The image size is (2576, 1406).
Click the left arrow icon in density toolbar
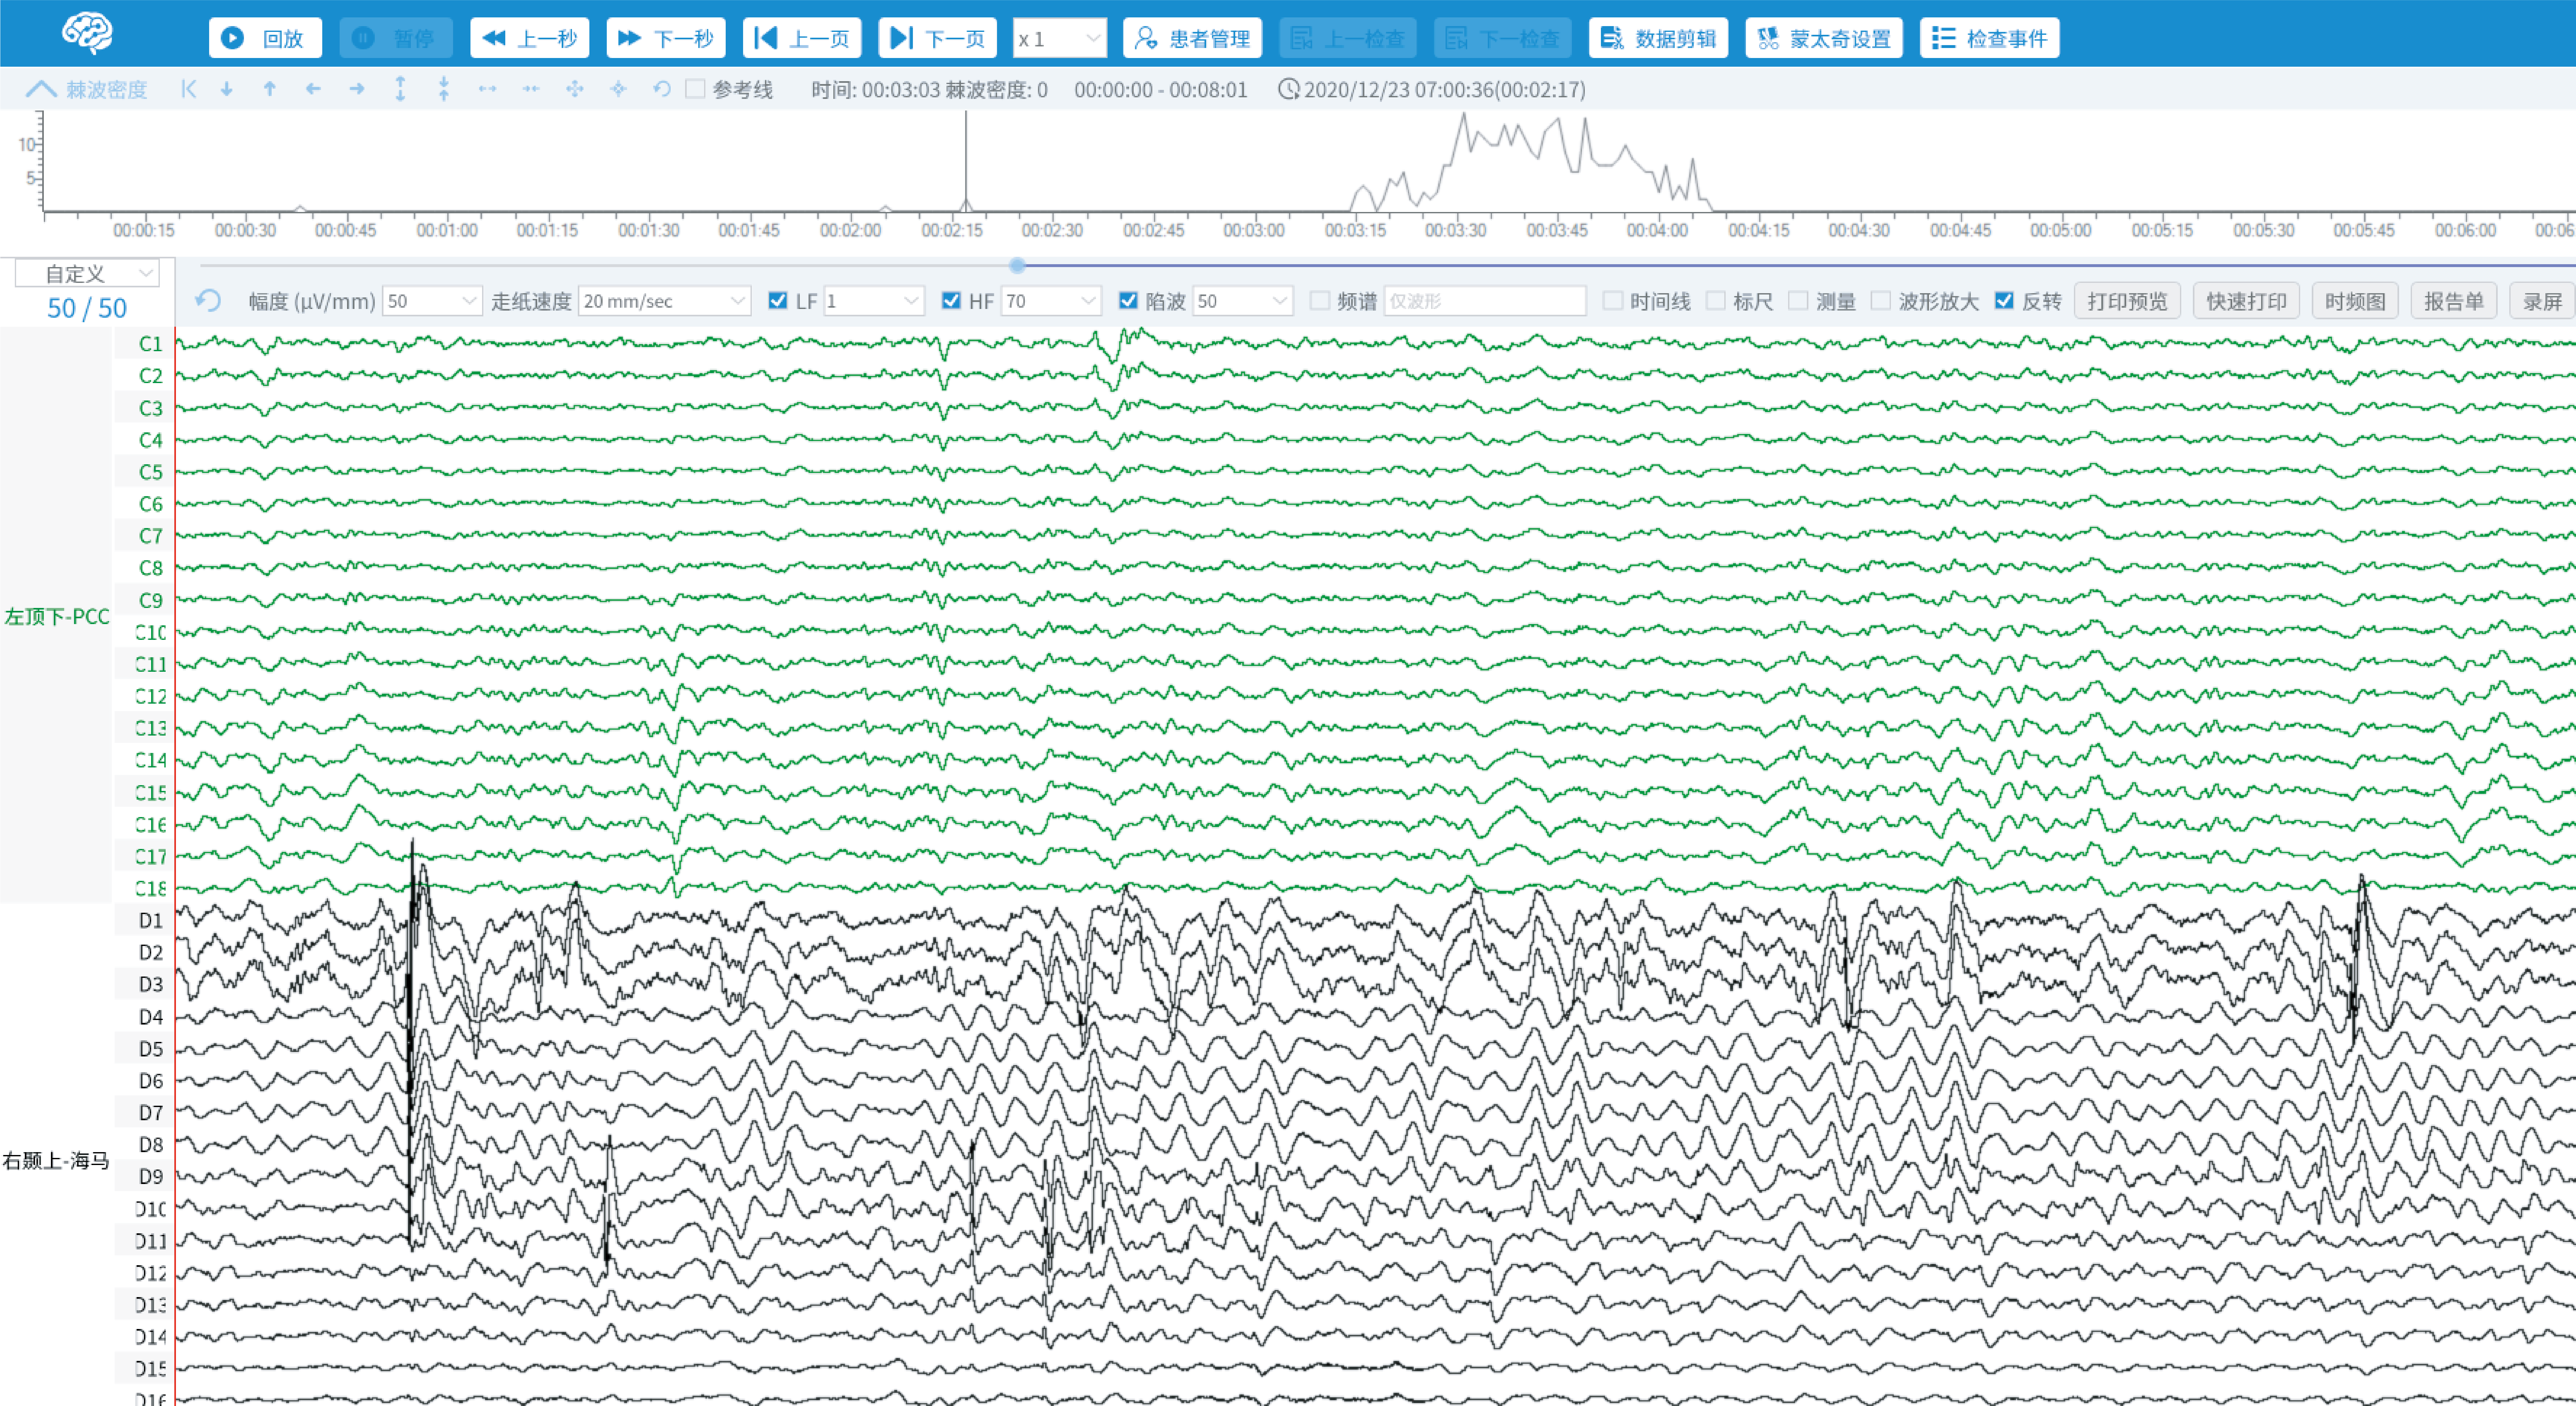pos(313,89)
